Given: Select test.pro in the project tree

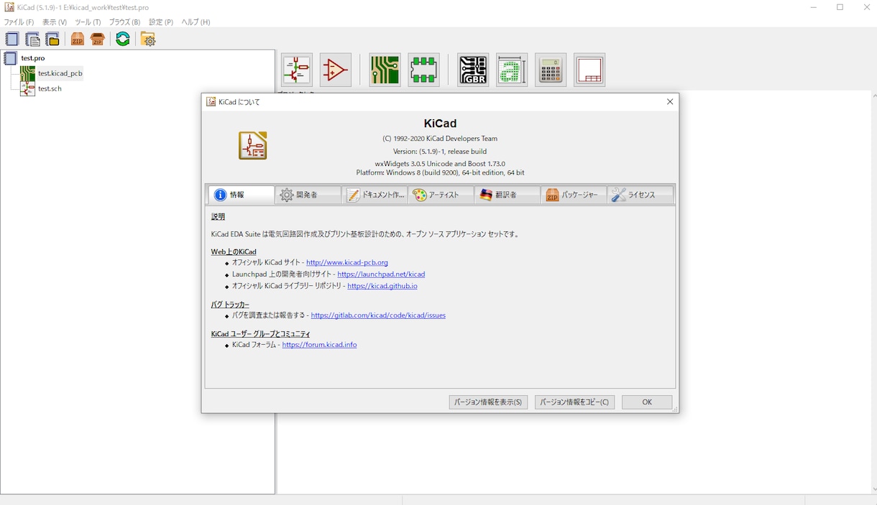Looking at the screenshot, I should point(33,58).
